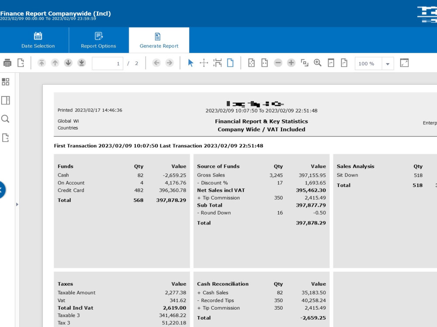Click the Sub Total value 397,877.79
The height and width of the screenshot is (327, 437).
[x=311, y=205]
